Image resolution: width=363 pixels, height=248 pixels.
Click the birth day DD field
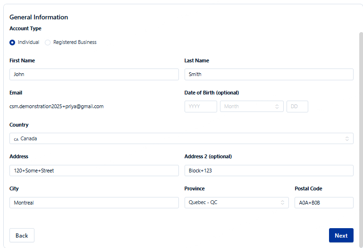pos(297,106)
